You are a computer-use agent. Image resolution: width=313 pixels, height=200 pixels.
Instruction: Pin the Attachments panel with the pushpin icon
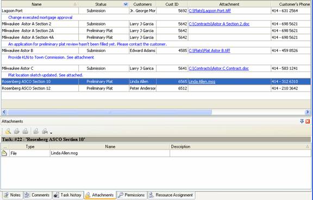coord(302,121)
